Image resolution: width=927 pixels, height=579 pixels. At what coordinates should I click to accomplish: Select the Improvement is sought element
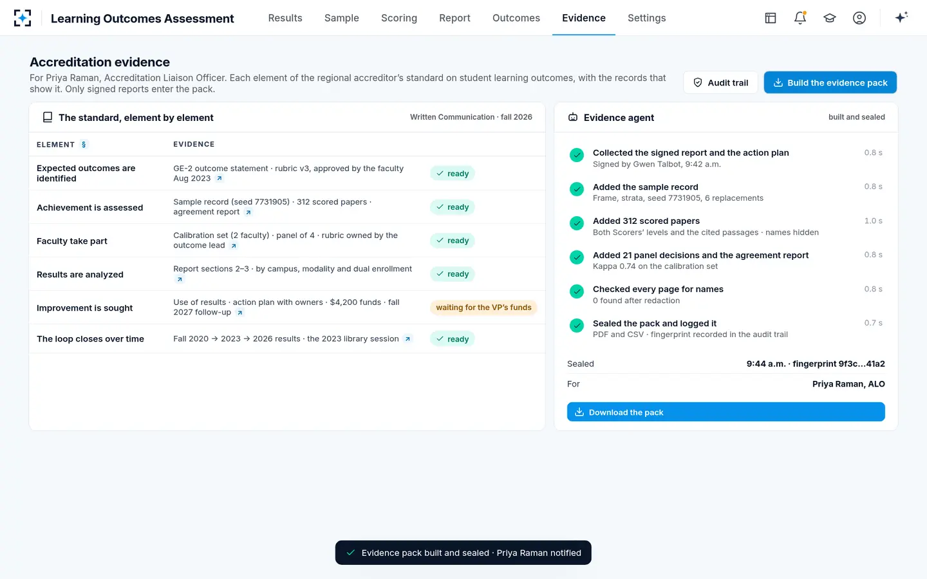[x=85, y=308]
